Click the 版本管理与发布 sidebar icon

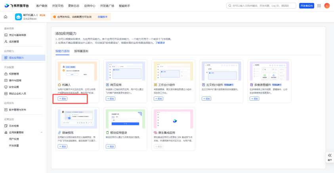tap(6, 110)
